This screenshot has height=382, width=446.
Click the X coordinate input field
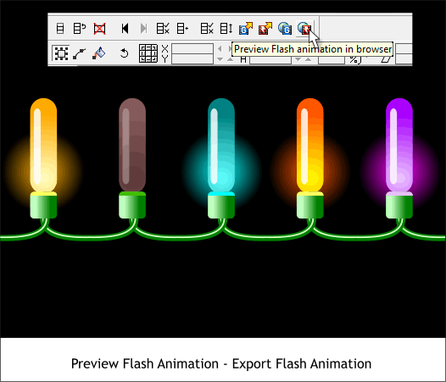(192, 48)
